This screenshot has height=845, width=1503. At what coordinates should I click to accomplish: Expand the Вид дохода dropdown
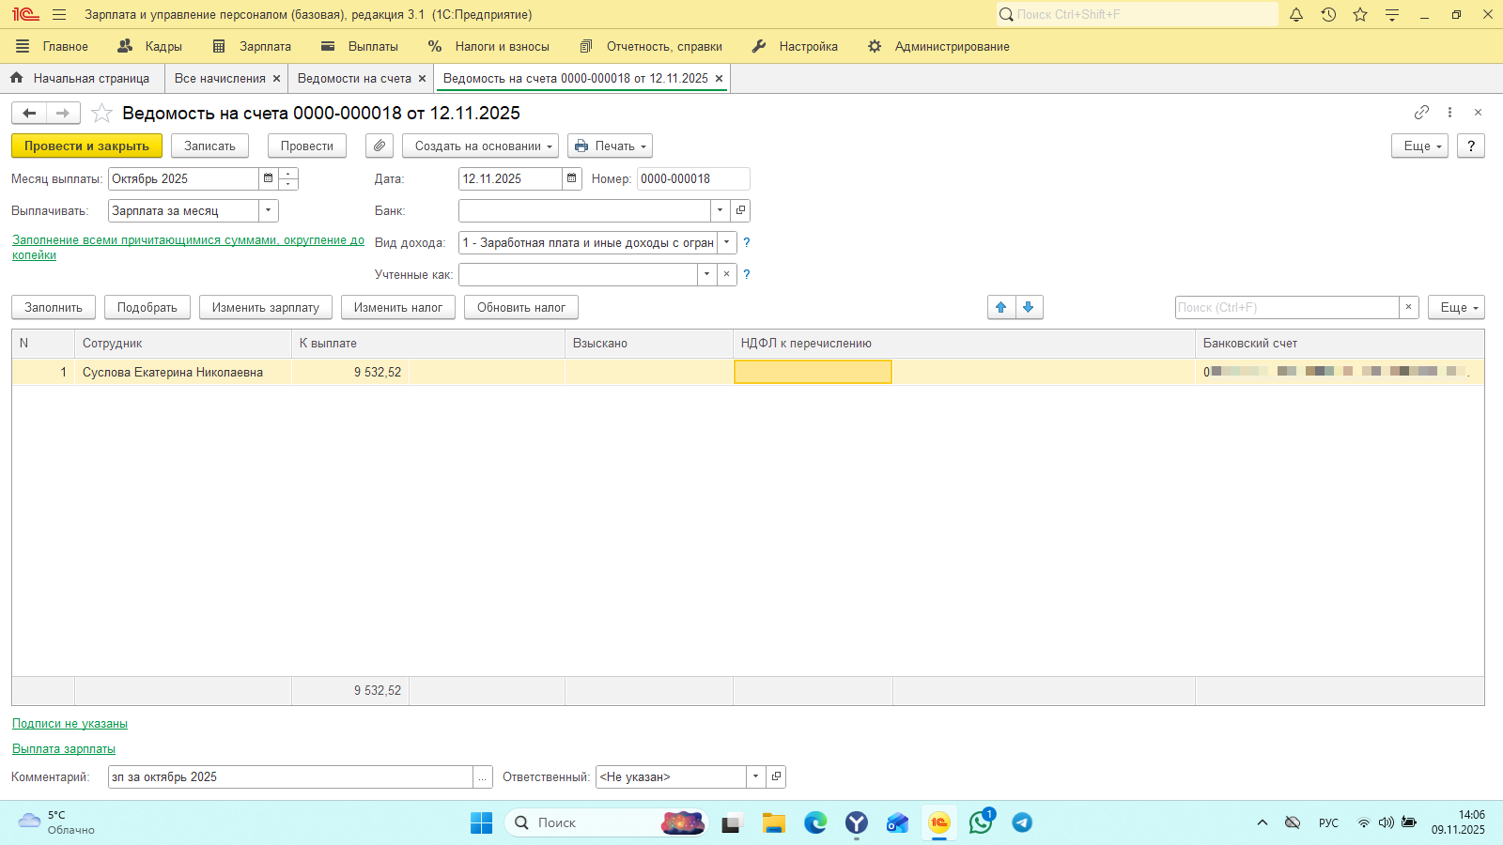click(x=726, y=242)
